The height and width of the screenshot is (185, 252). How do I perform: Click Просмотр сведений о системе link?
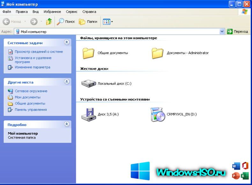click(39, 52)
